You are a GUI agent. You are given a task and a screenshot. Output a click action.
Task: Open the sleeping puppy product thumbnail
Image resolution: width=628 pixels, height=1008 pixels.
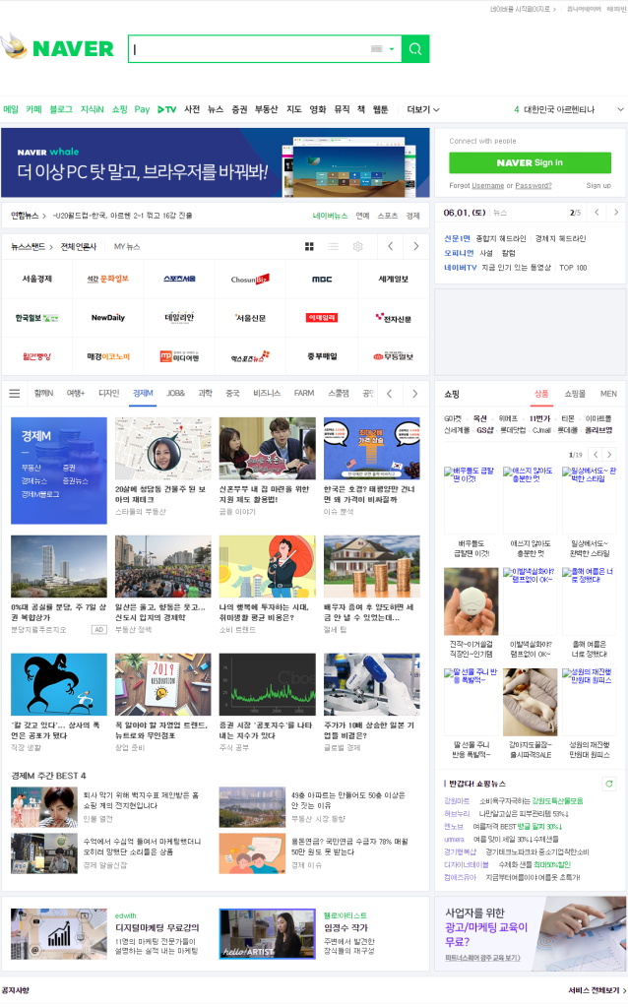click(x=531, y=701)
